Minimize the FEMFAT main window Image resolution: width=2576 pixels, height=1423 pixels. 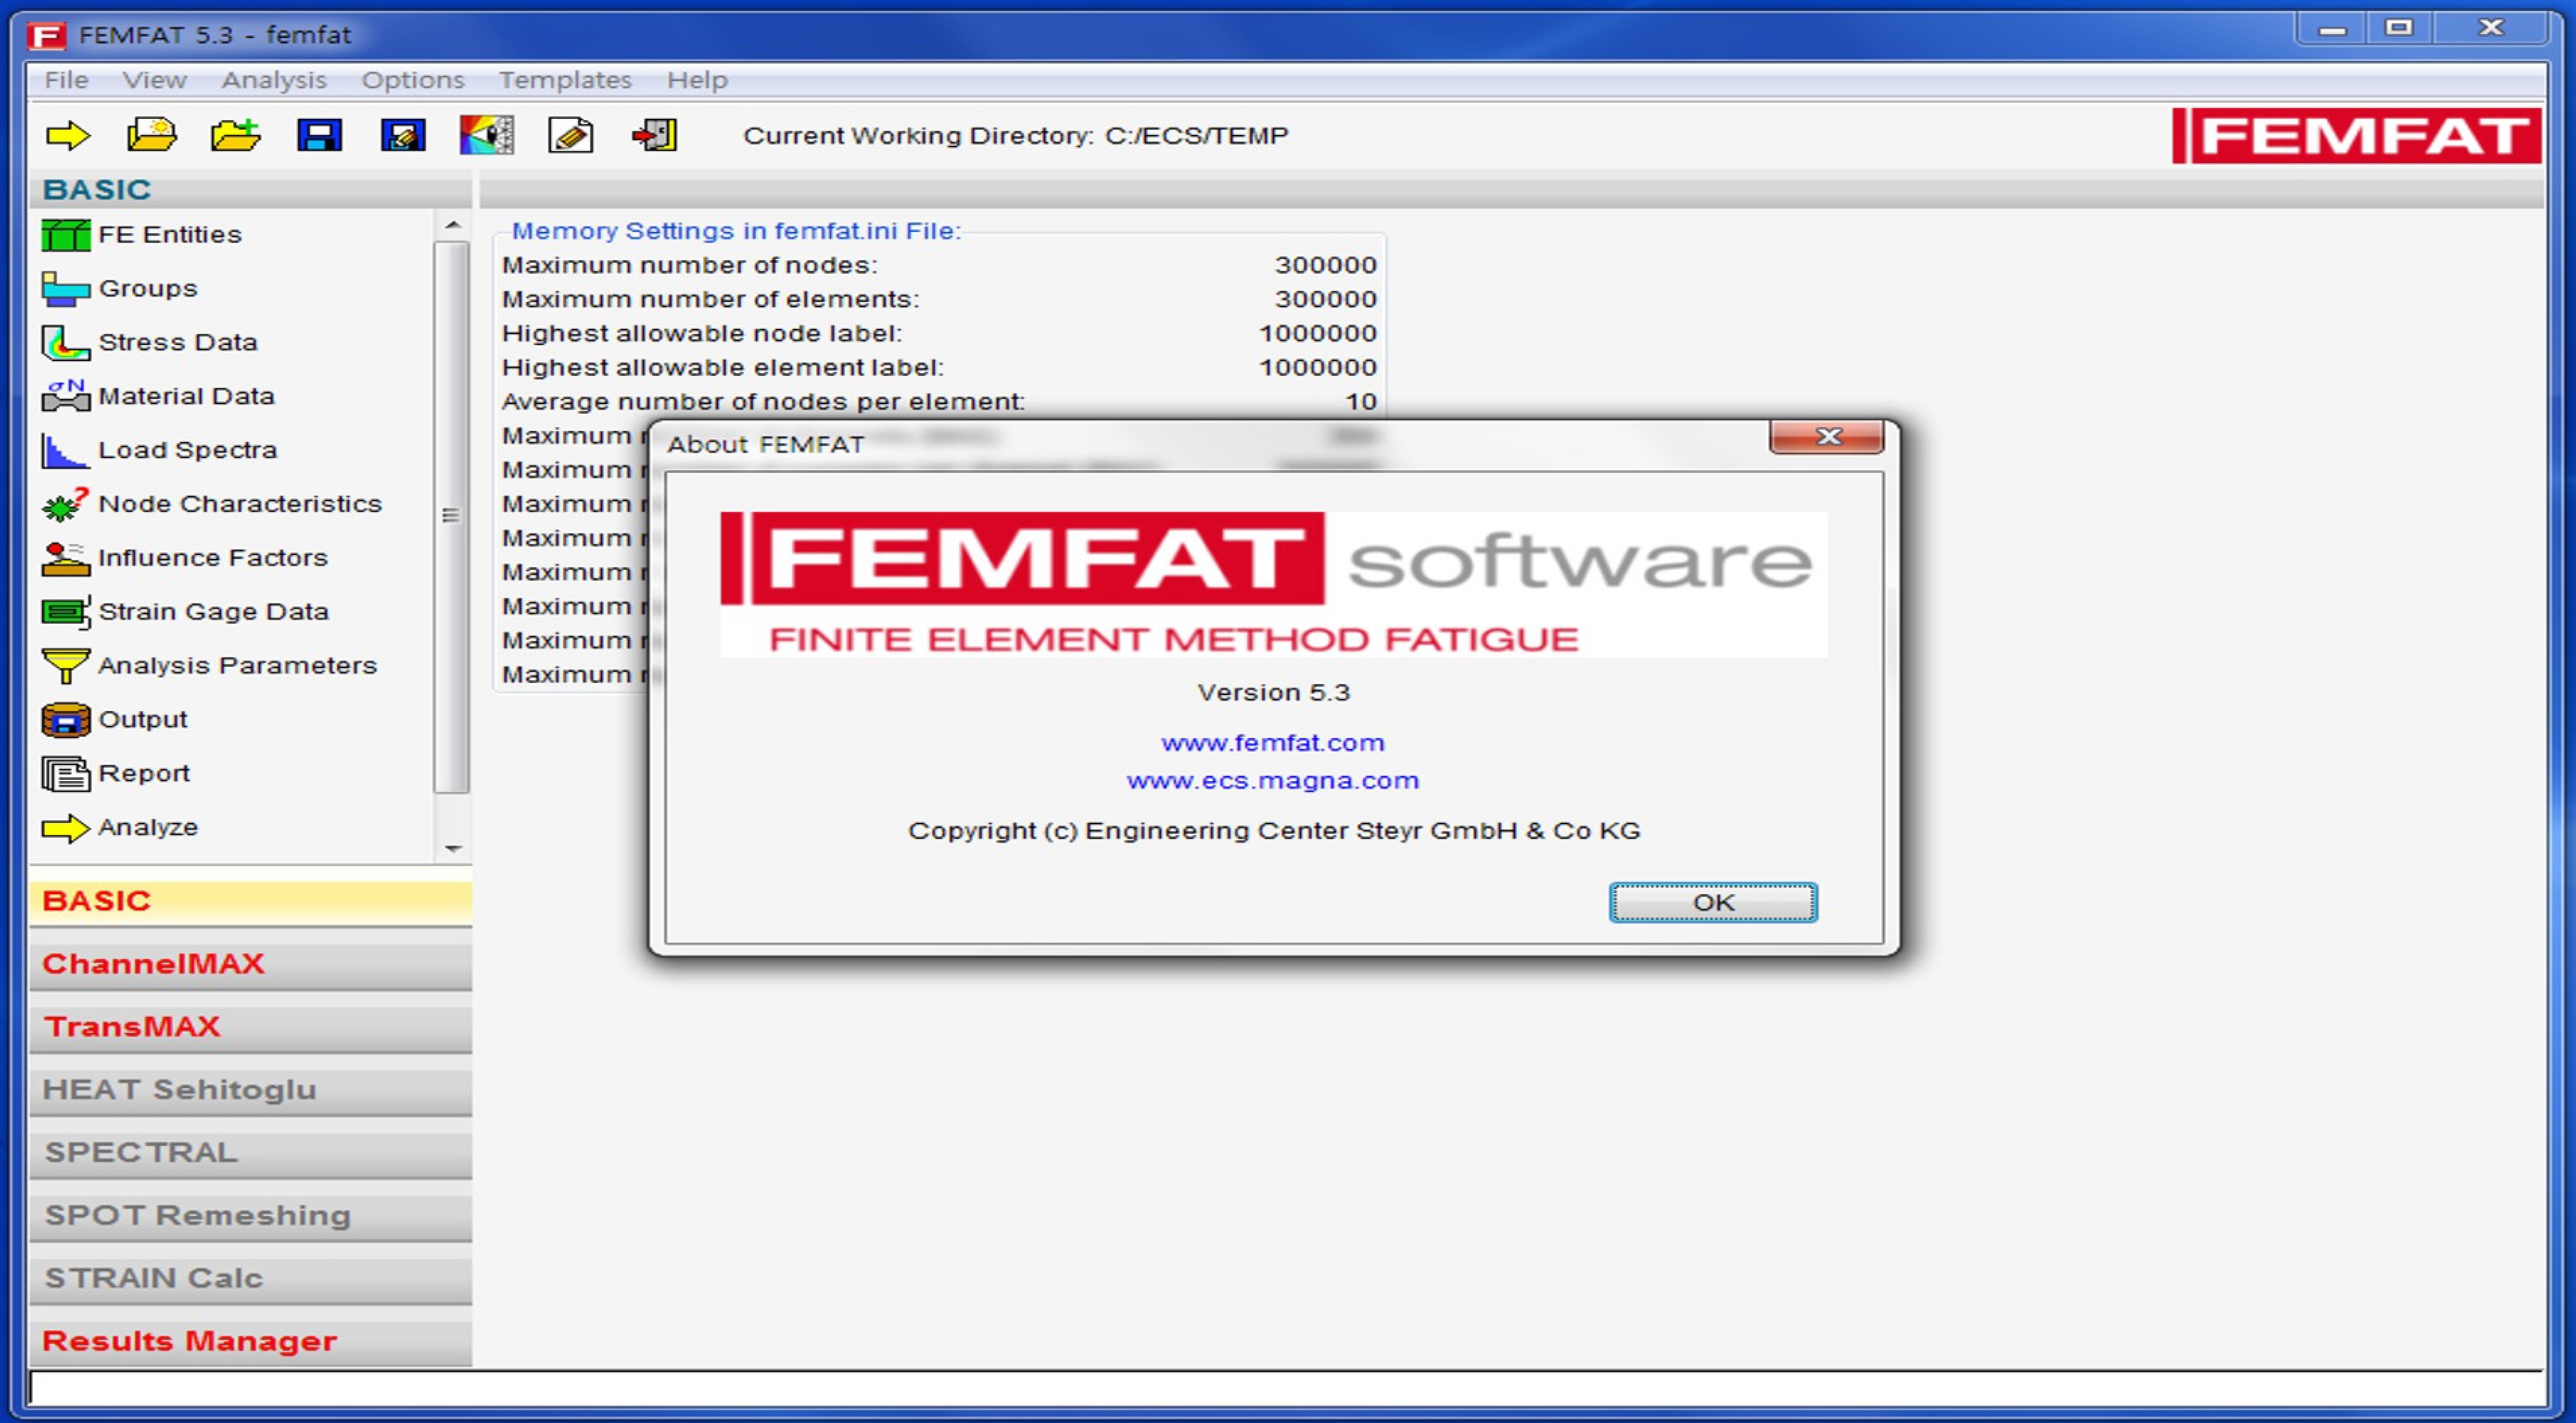pos(2332,29)
